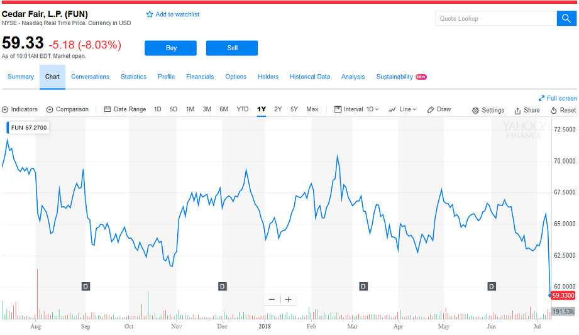The width and height of the screenshot is (579, 335).
Task: Open the Financials tab
Action: coord(200,77)
